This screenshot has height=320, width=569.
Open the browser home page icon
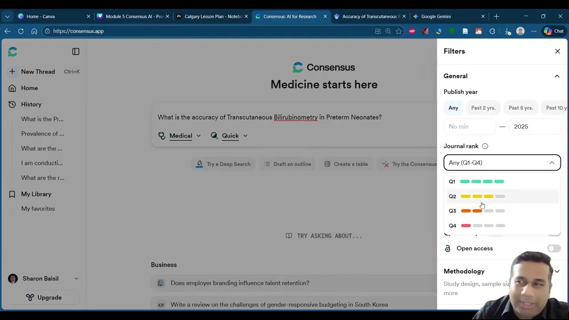coord(34,31)
